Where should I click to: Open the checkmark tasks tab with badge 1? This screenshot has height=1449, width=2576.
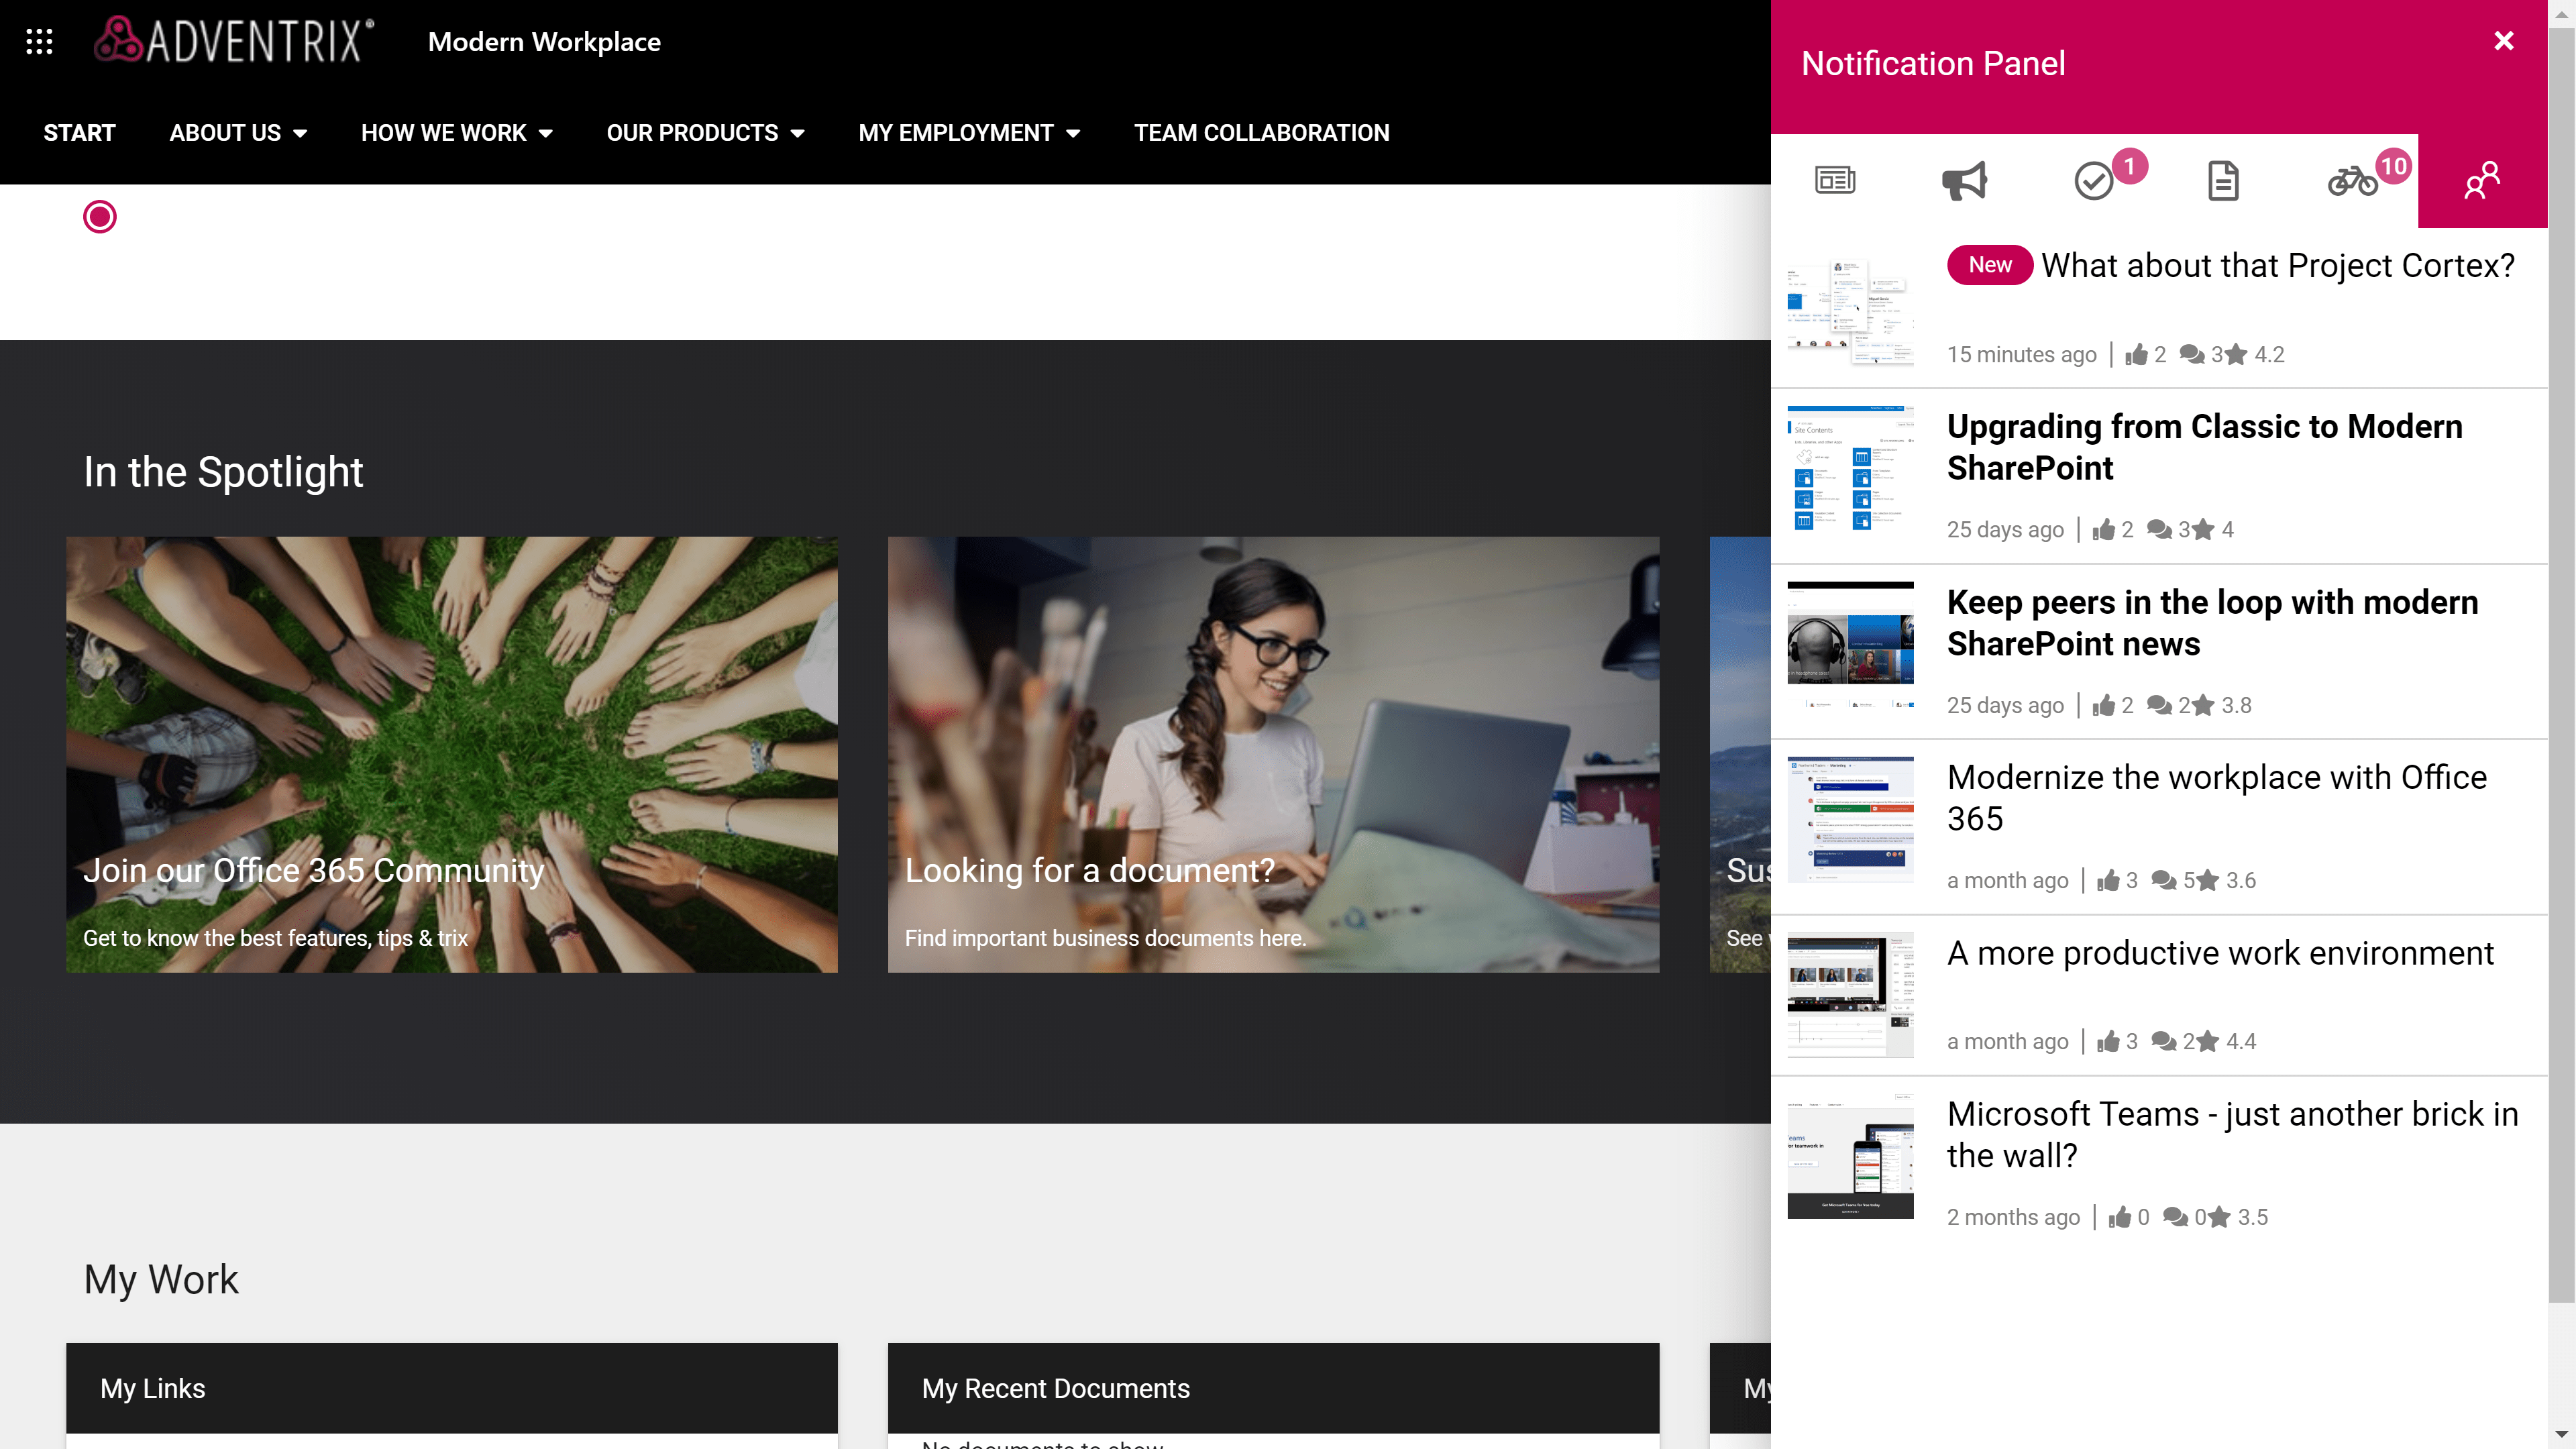[x=2094, y=180]
